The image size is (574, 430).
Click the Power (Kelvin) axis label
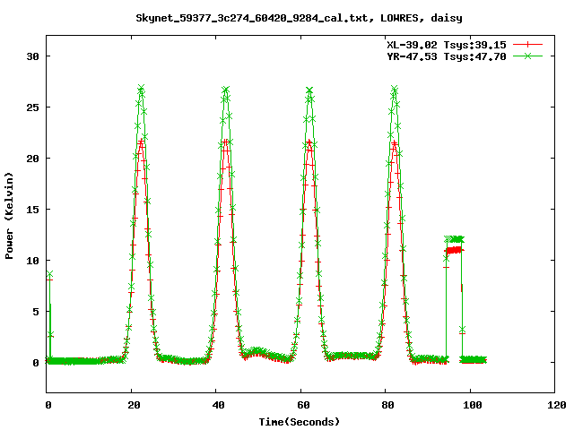[9, 216]
